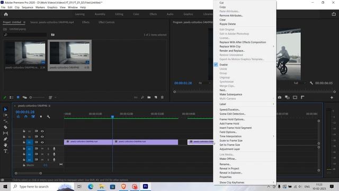Open Program monitor zoom level Fit dropdown
Screen dimensions: 339x191
click(204, 83)
